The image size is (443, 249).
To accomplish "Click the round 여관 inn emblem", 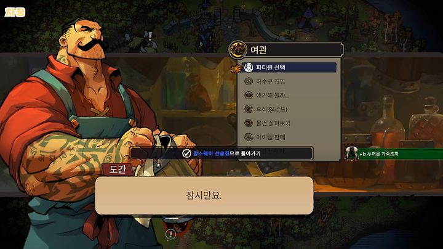I will 237,50.
